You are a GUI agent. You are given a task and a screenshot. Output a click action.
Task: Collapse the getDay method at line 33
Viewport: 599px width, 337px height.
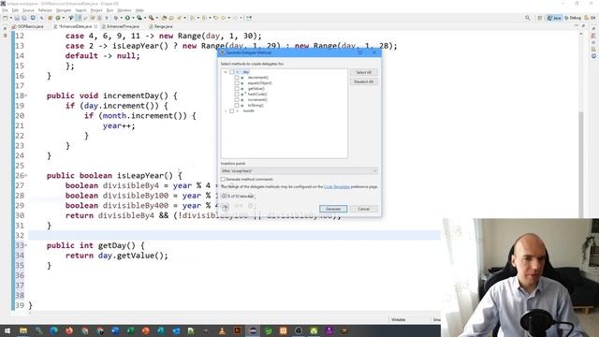(26, 245)
